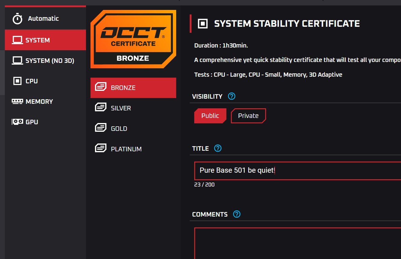The image size is (401, 259).
Task: Click the SYSTEM (NO 3D) laptop icon
Action: 17,60
